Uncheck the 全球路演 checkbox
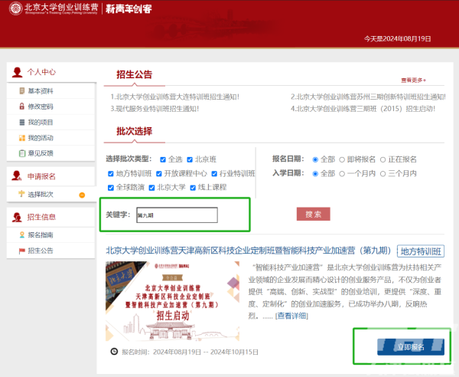 pyautogui.click(x=111, y=188)
